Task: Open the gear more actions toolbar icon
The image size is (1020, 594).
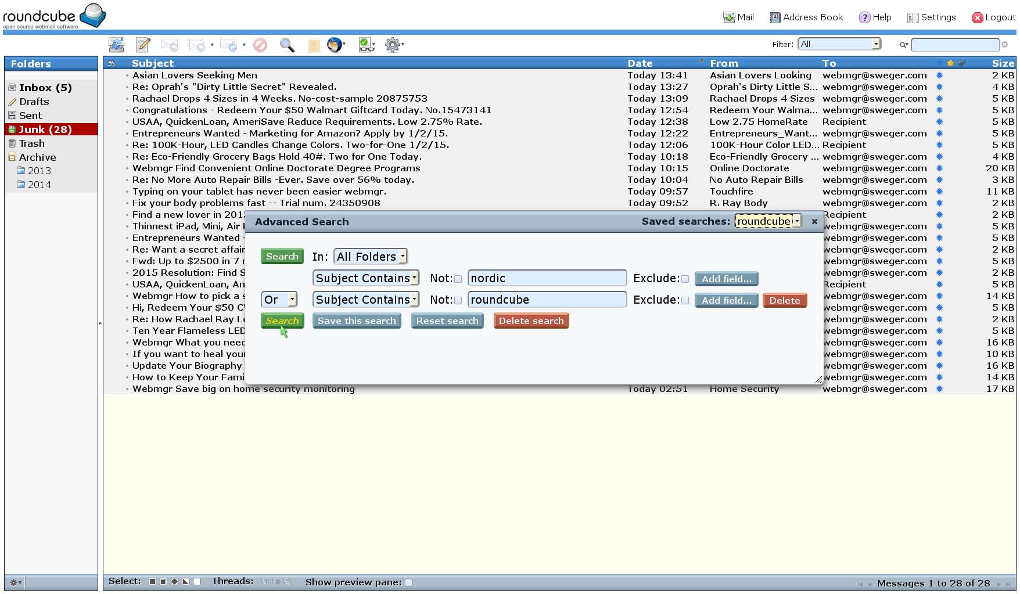Action: (x=393, y=44)
